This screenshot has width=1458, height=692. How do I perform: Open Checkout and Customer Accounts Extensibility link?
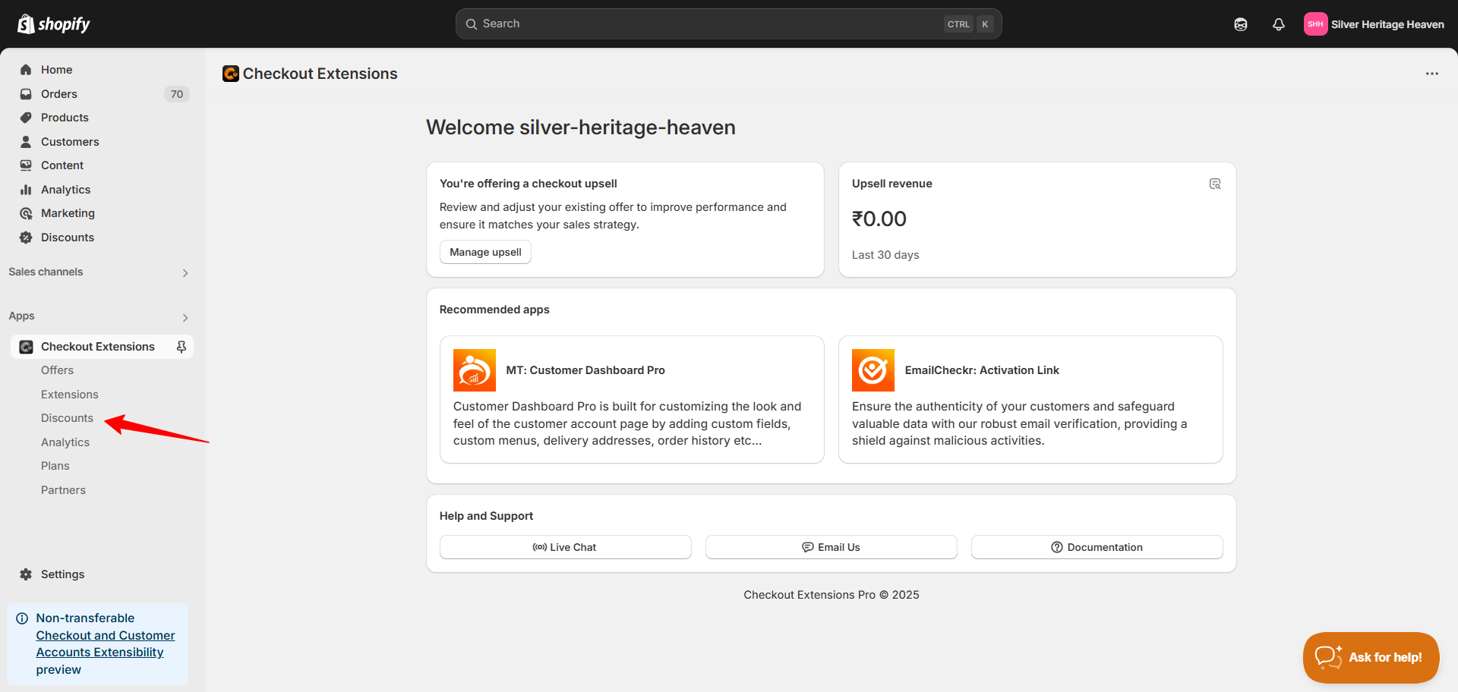tap(106, 644)
